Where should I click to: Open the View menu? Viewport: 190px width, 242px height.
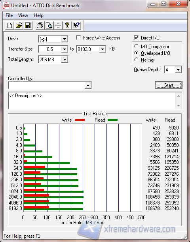(23, 15)
